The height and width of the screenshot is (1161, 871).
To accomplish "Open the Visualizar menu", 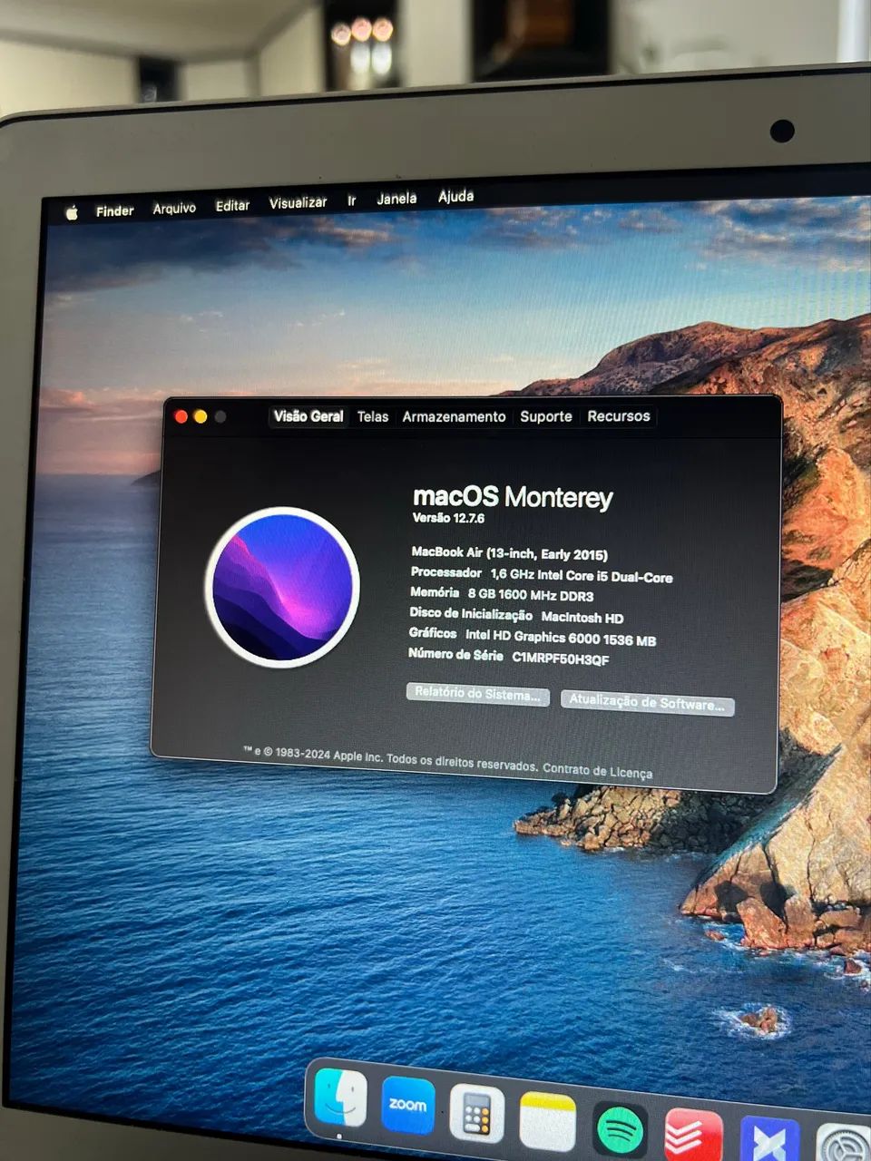I will coord(298,202).
